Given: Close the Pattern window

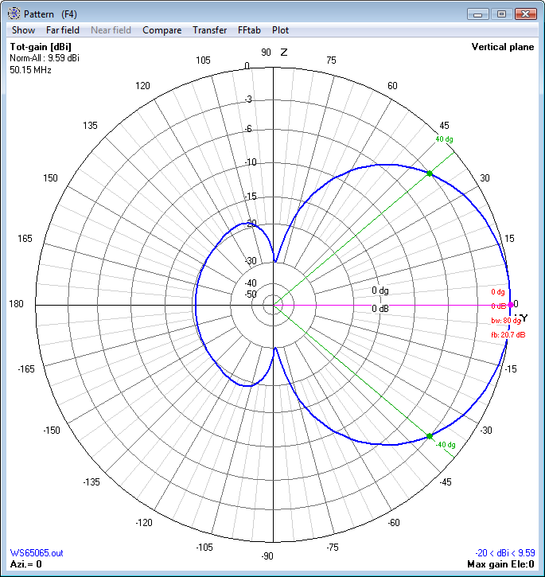Looking at the screenshot, I should (x=525, y=14).
